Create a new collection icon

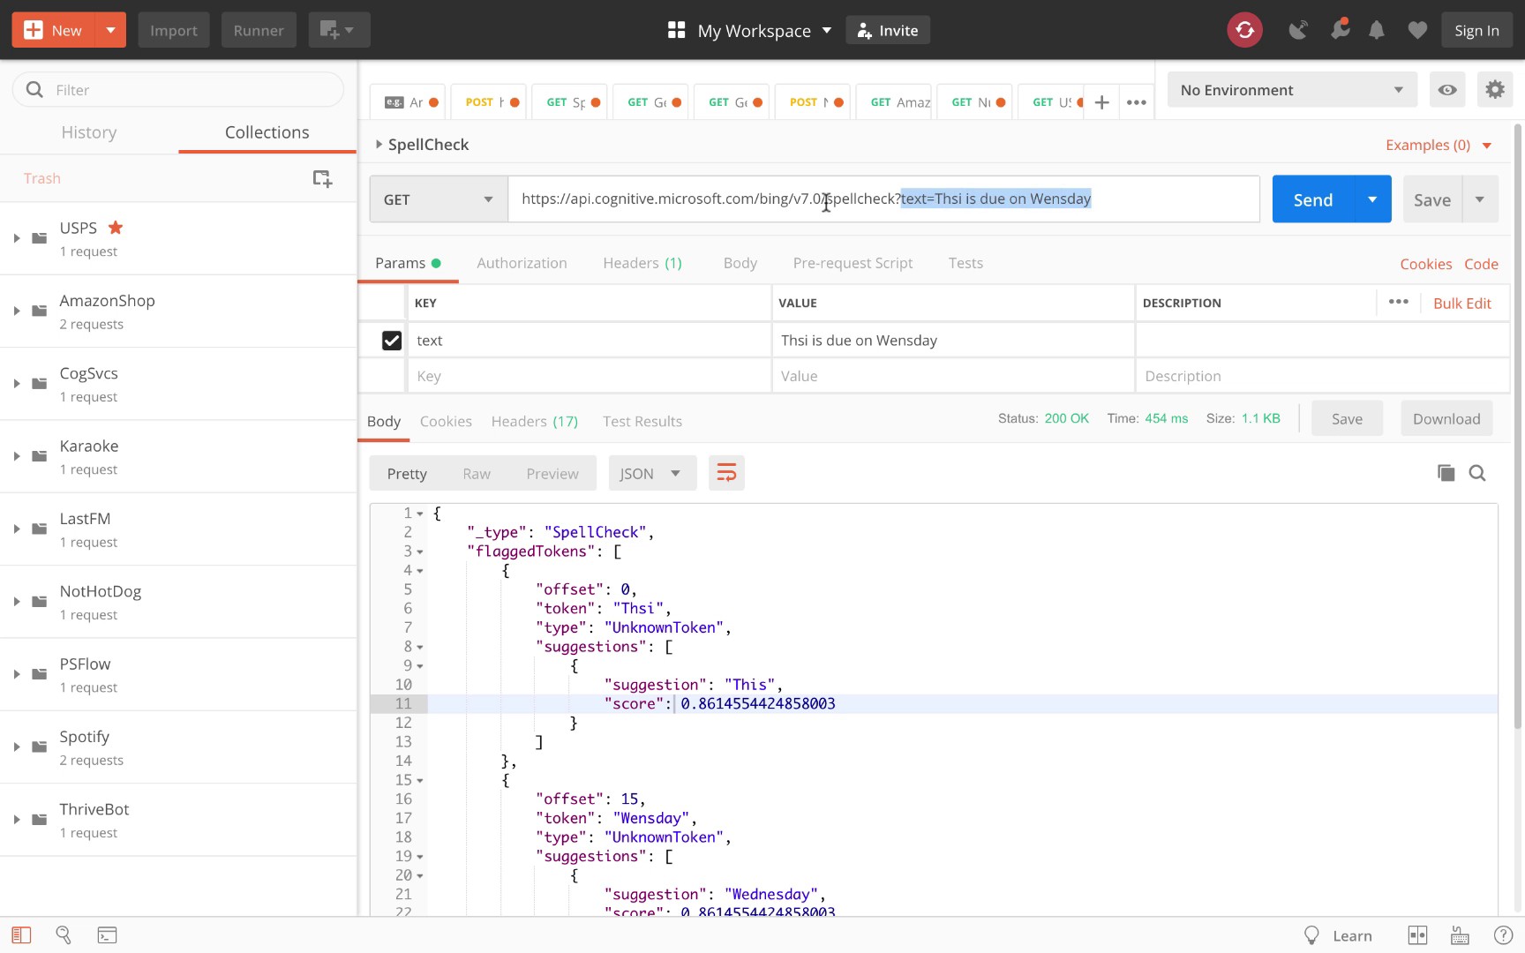(x=322, y=178)
